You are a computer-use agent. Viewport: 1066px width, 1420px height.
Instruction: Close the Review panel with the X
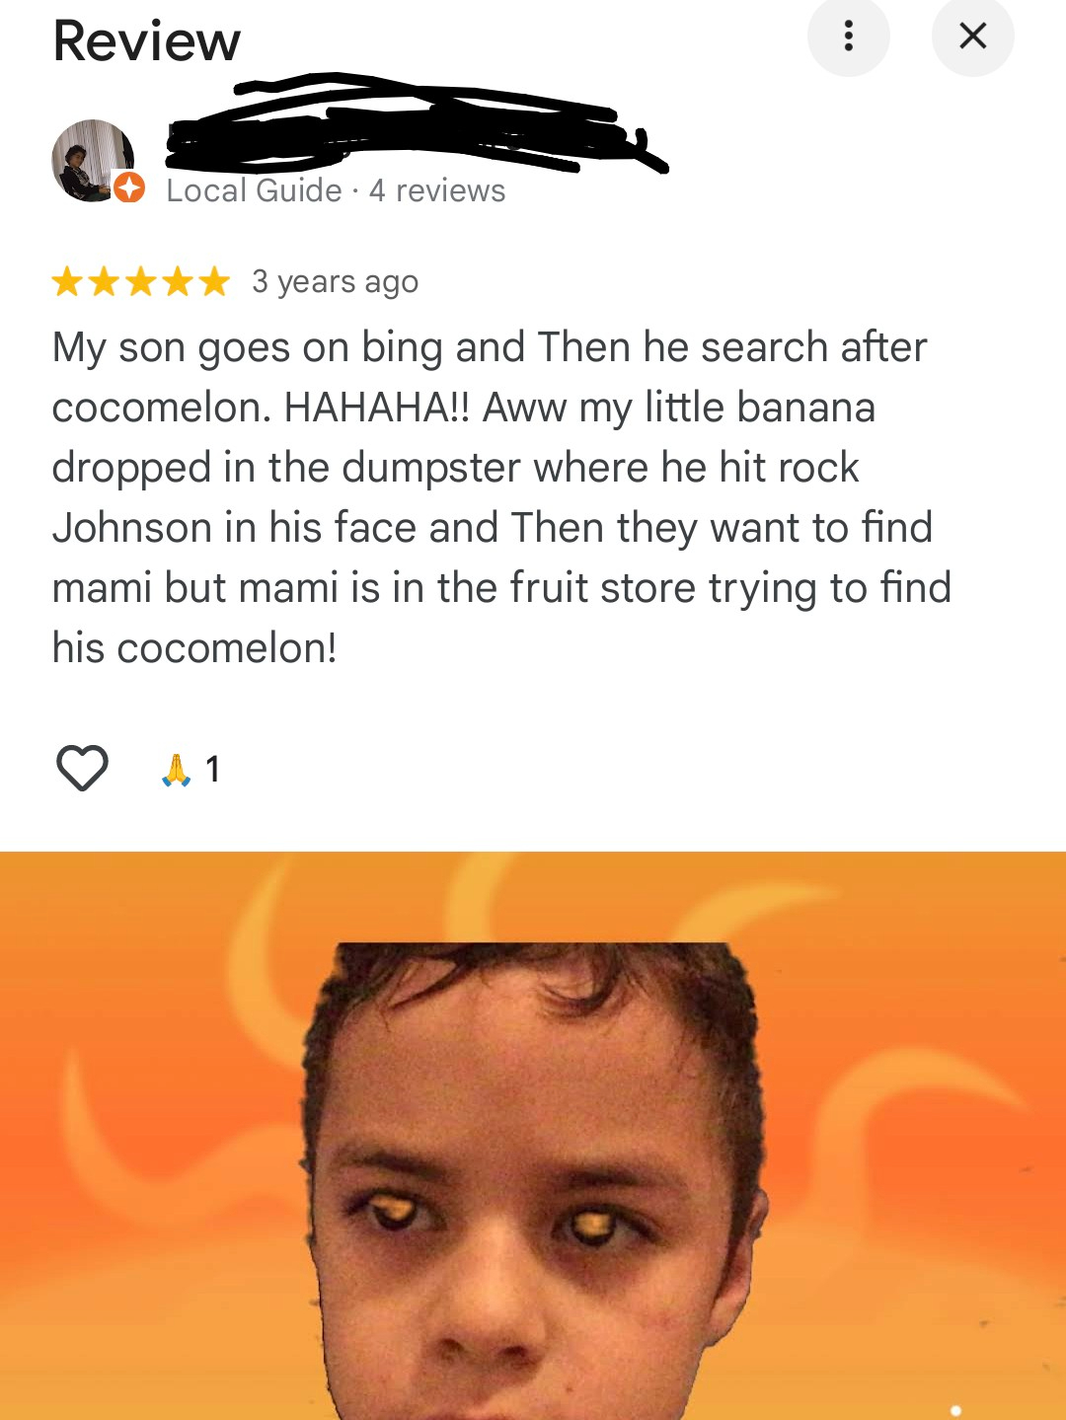pos(972,36)
